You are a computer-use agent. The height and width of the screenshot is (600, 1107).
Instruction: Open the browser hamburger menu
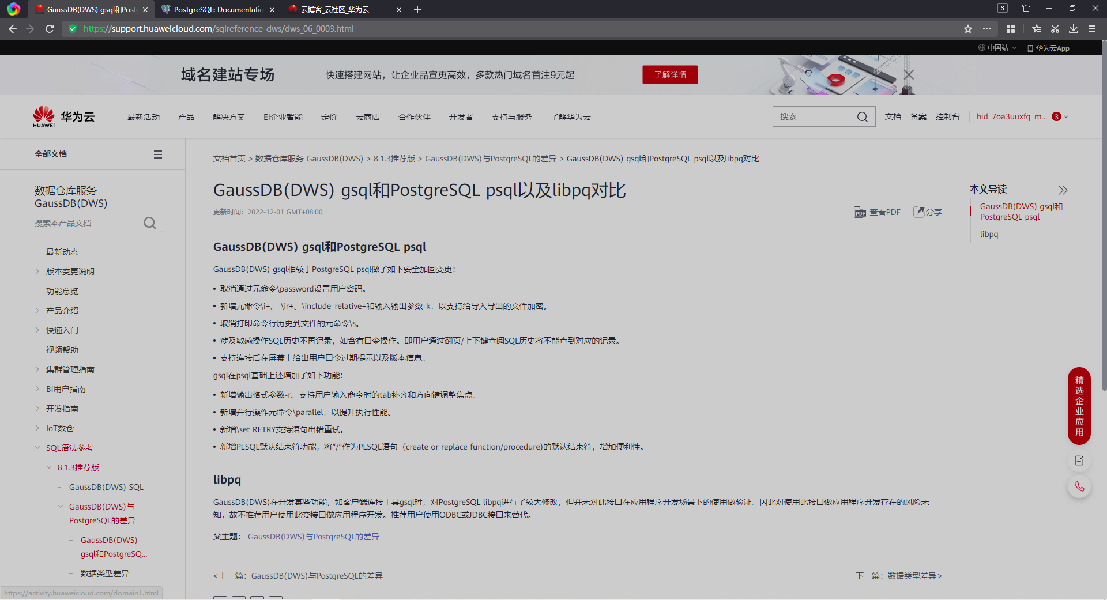coord(1092,29)
